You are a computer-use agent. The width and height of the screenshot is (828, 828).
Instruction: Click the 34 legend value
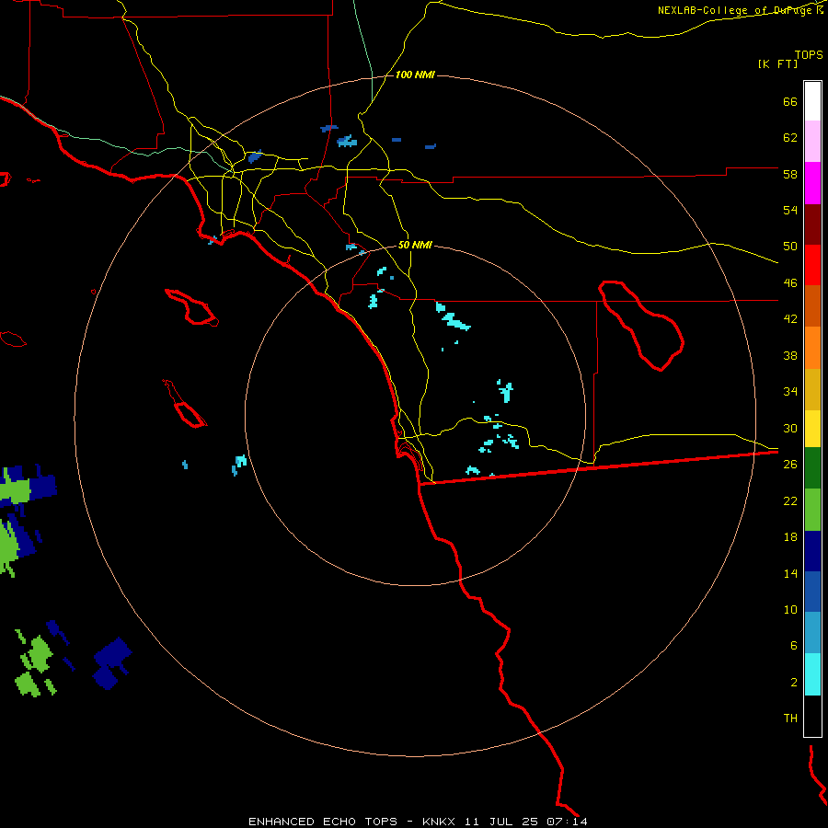pyautogui.click(x=790, y=391)
